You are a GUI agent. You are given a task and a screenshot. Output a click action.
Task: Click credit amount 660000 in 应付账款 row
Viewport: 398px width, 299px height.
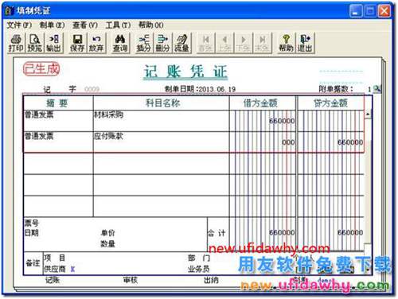(350, 142)
